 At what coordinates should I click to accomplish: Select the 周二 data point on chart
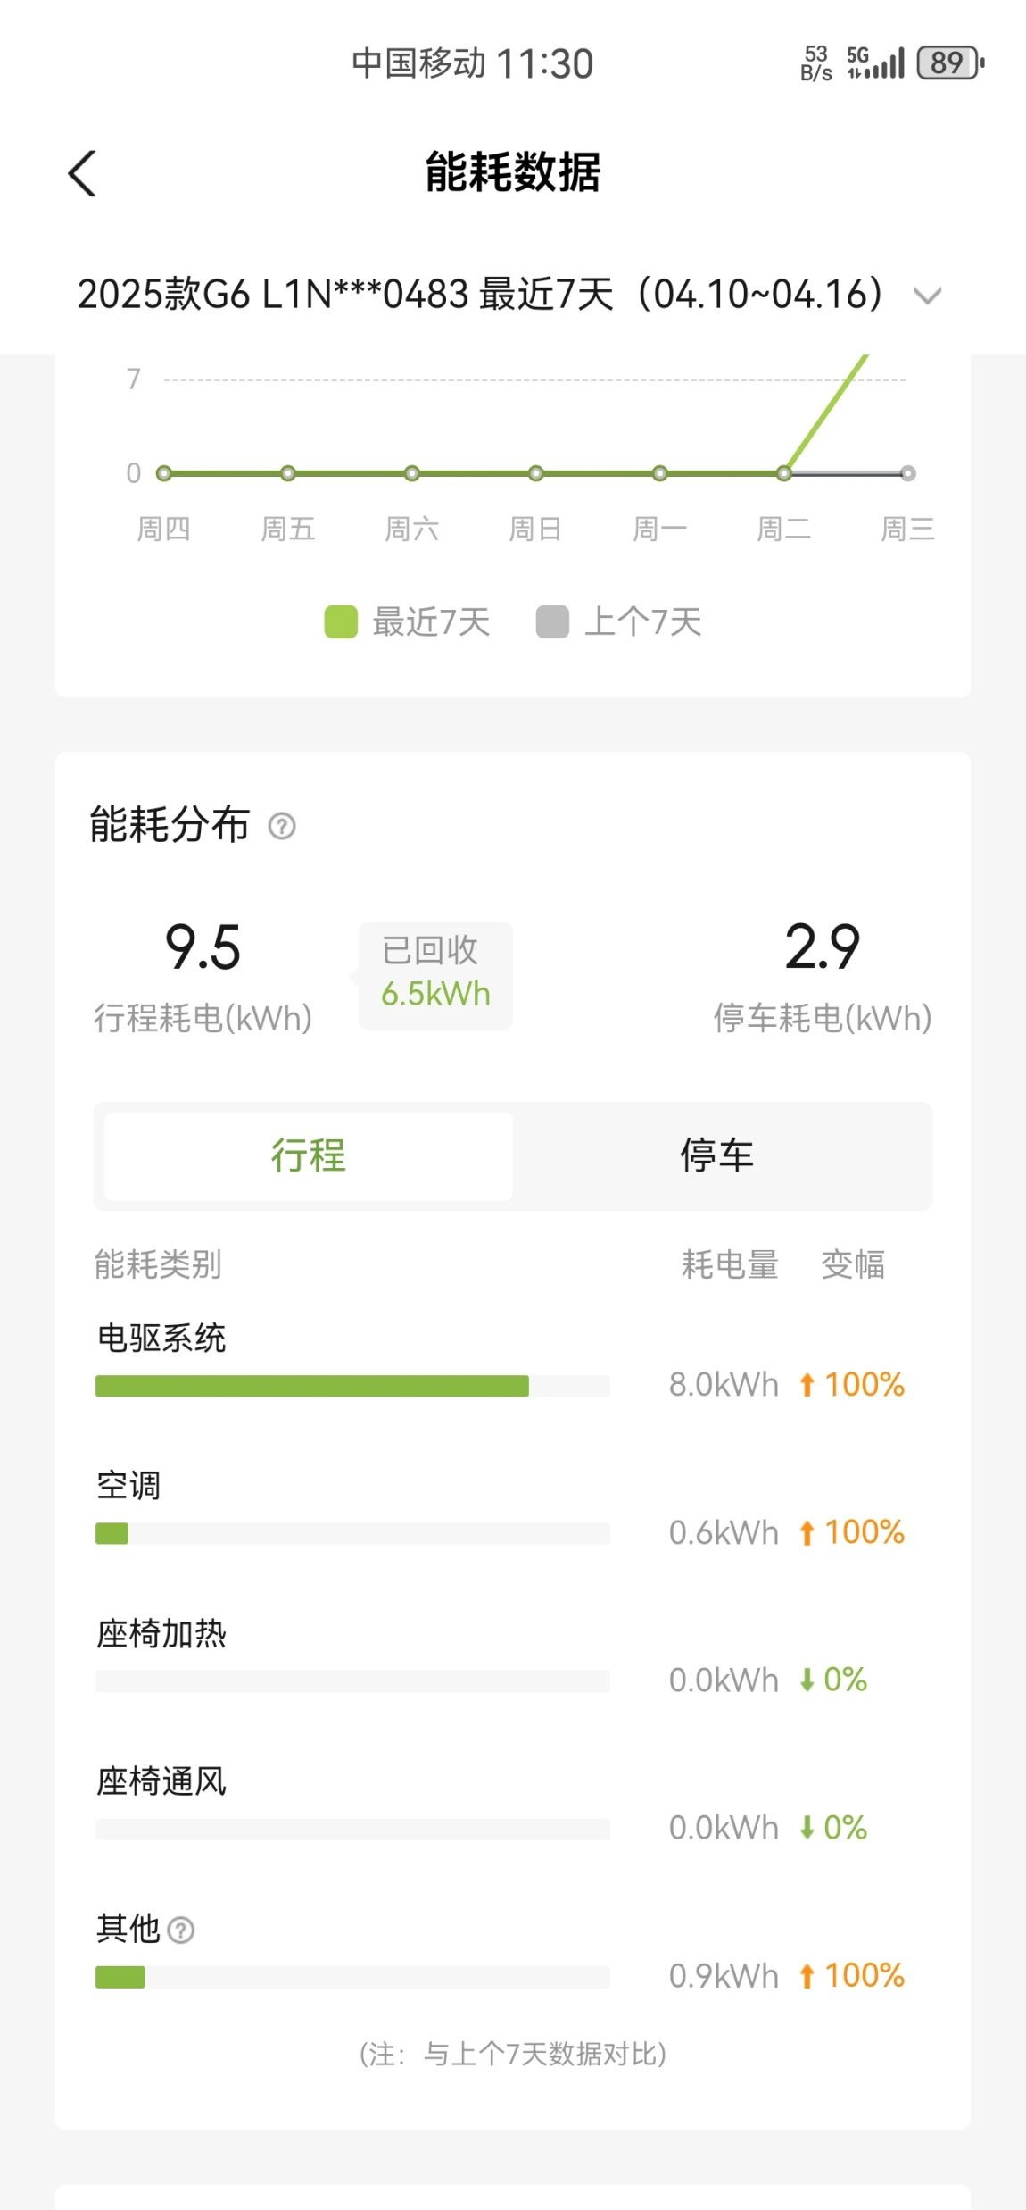coord(783,473)
